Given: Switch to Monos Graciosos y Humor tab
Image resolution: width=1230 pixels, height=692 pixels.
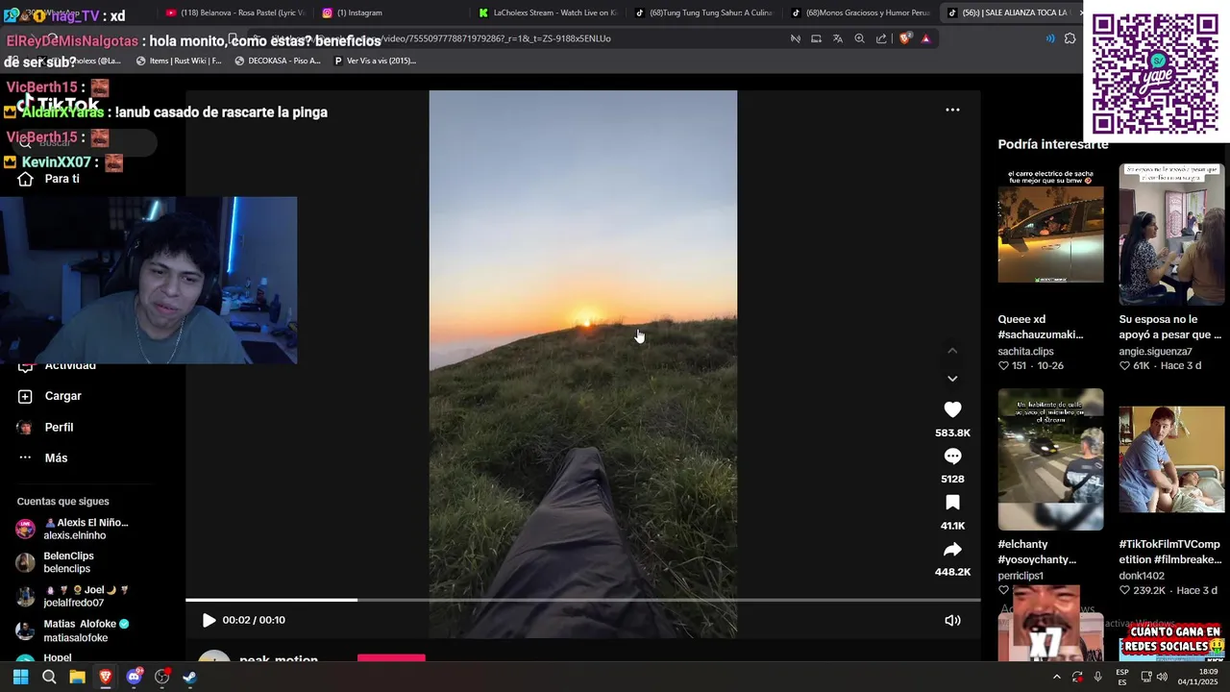Looking at the screenshot, I should click(x=861, y=12).
